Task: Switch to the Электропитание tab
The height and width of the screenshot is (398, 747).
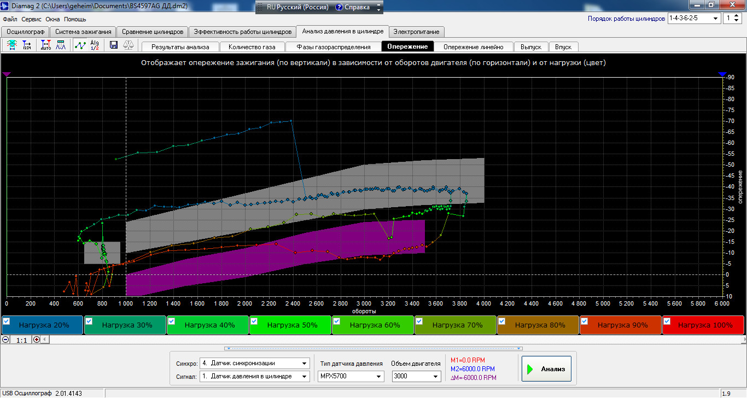Action: pyautogui.click(x=417, y=32)
